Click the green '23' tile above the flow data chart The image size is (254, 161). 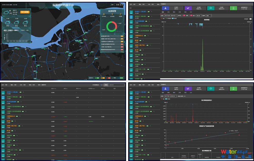pyautogui.click(x=233, y=8)
